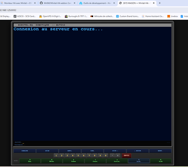Viewport: 188px width, 167px height.
Task: Select the Météo mode button
Action: (52, 161)
